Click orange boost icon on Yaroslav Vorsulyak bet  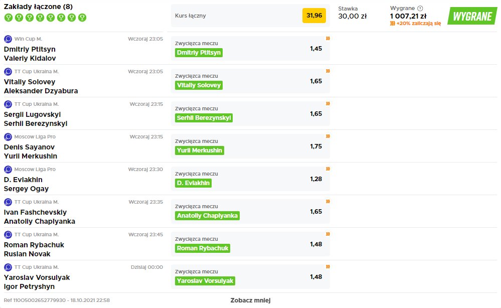[x=328, y=266]
